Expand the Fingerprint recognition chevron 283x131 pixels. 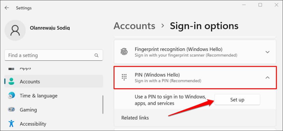point(267,52)
